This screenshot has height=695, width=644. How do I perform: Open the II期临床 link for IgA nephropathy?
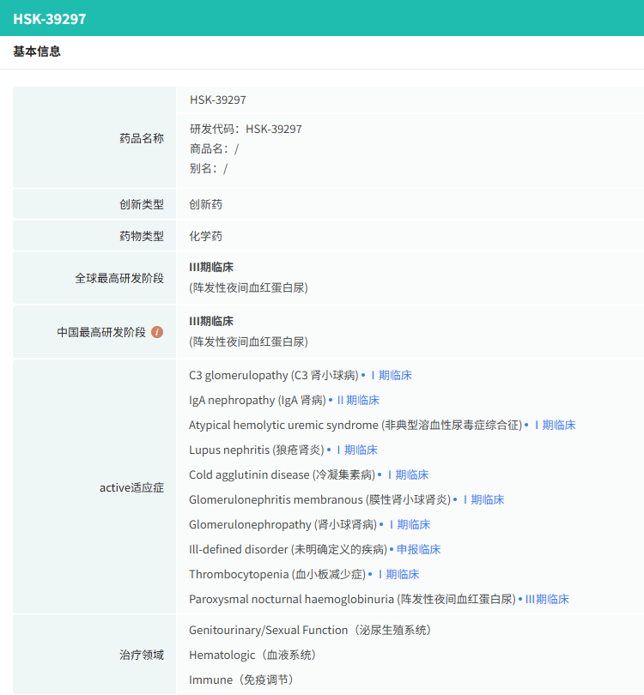(x=358, y=400)
